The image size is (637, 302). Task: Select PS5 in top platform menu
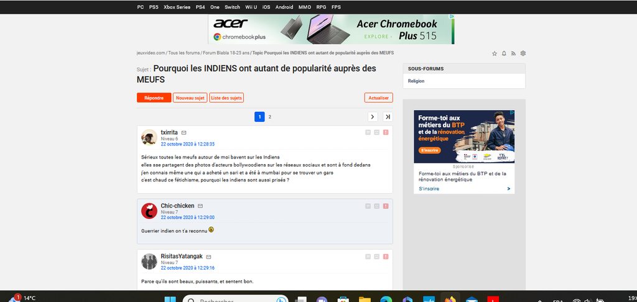click(x=154, y=7)
